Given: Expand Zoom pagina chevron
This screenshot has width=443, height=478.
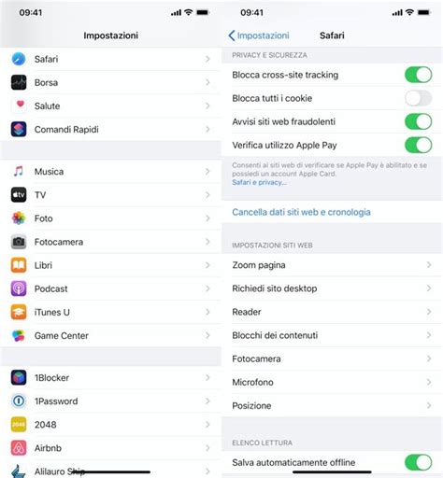Looking at the screenshot, I should point(429,265).
